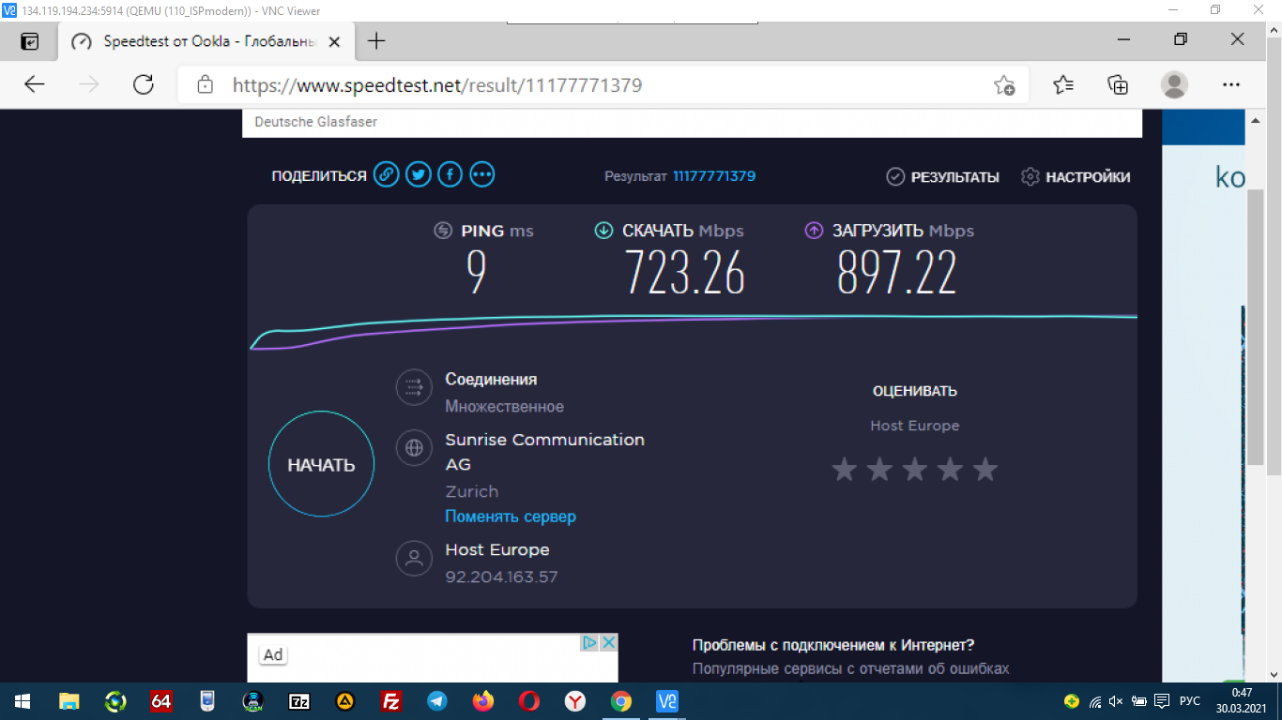The image size is (1282, 720).
Task: Open the red 64 taskbar app
Action: click(161, 701)
